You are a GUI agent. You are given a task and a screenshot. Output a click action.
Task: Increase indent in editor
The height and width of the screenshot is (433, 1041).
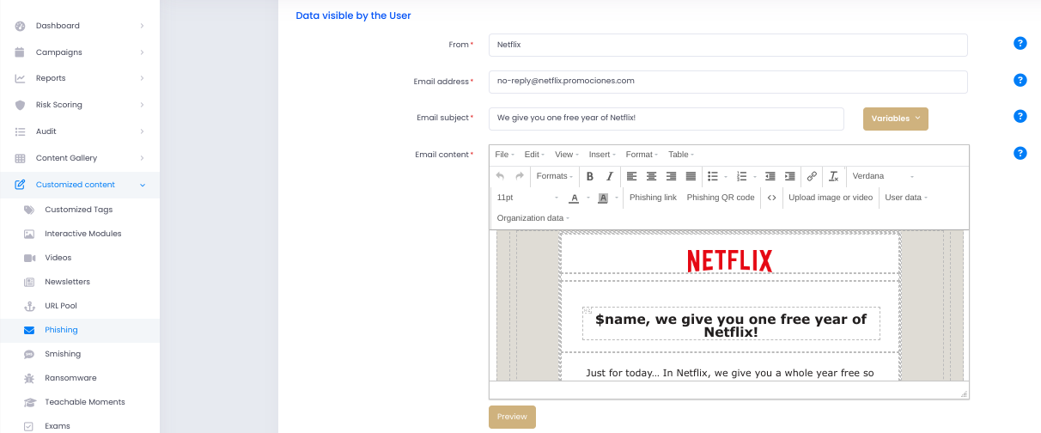click(790, 176)
